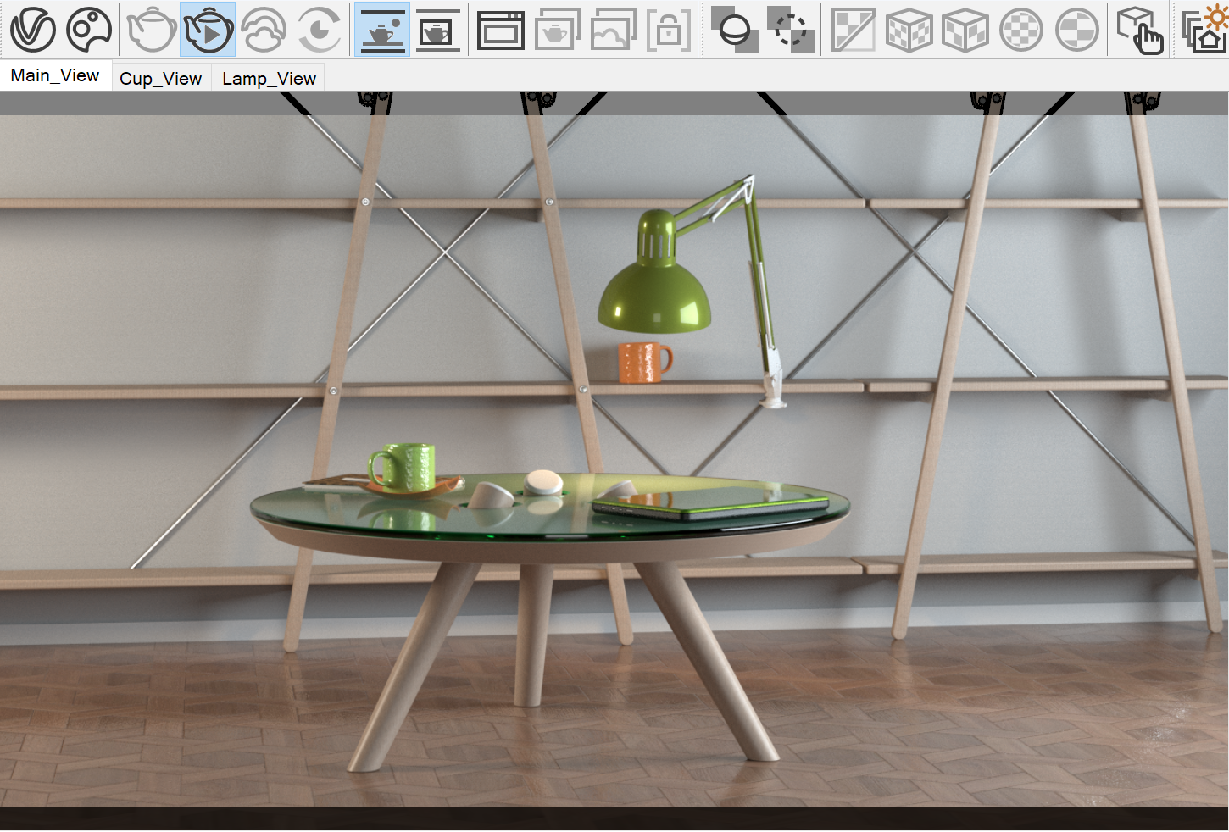Start a render with the plain teapot icon
This screenshot has height=832, width=1229.
(151, 30)
